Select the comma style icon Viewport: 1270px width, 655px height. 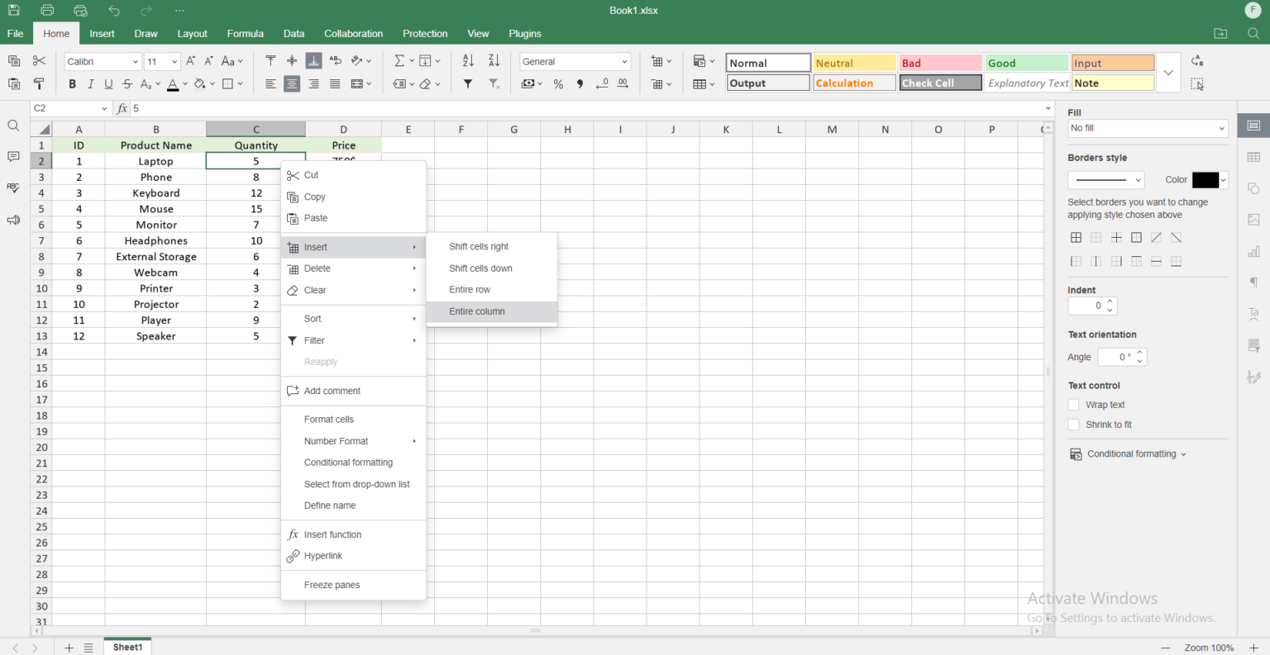tap(580, 83)
